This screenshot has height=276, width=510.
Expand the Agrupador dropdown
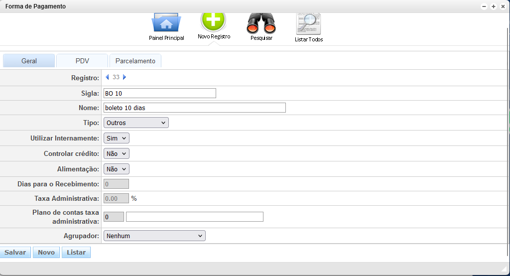tap(154, 236)
